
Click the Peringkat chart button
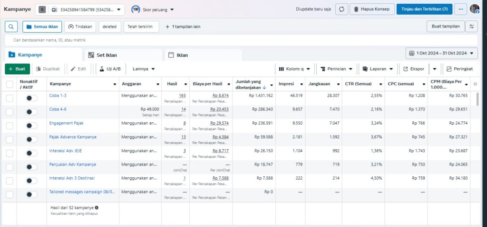[x=459, y=69]
